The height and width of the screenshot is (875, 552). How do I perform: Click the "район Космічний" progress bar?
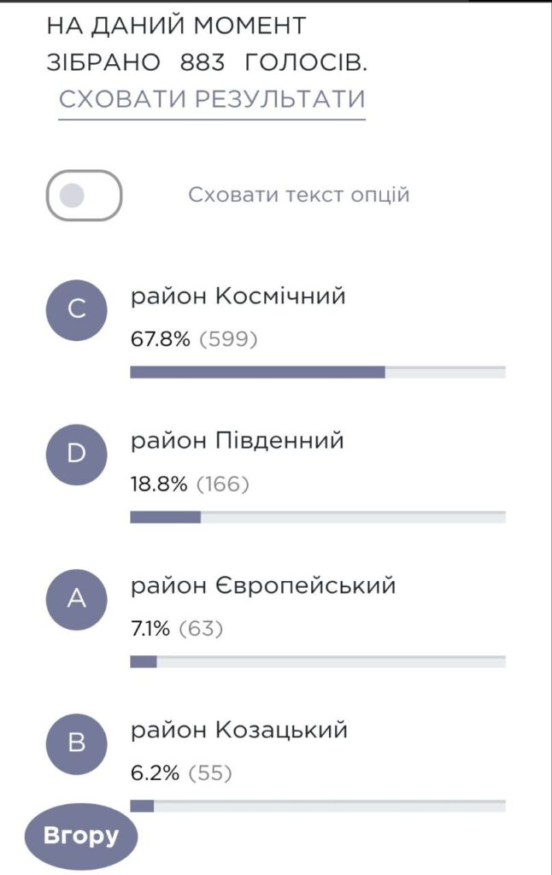point(317,372)
